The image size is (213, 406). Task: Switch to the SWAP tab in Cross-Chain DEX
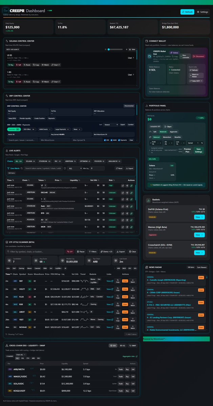click(132, 346)
